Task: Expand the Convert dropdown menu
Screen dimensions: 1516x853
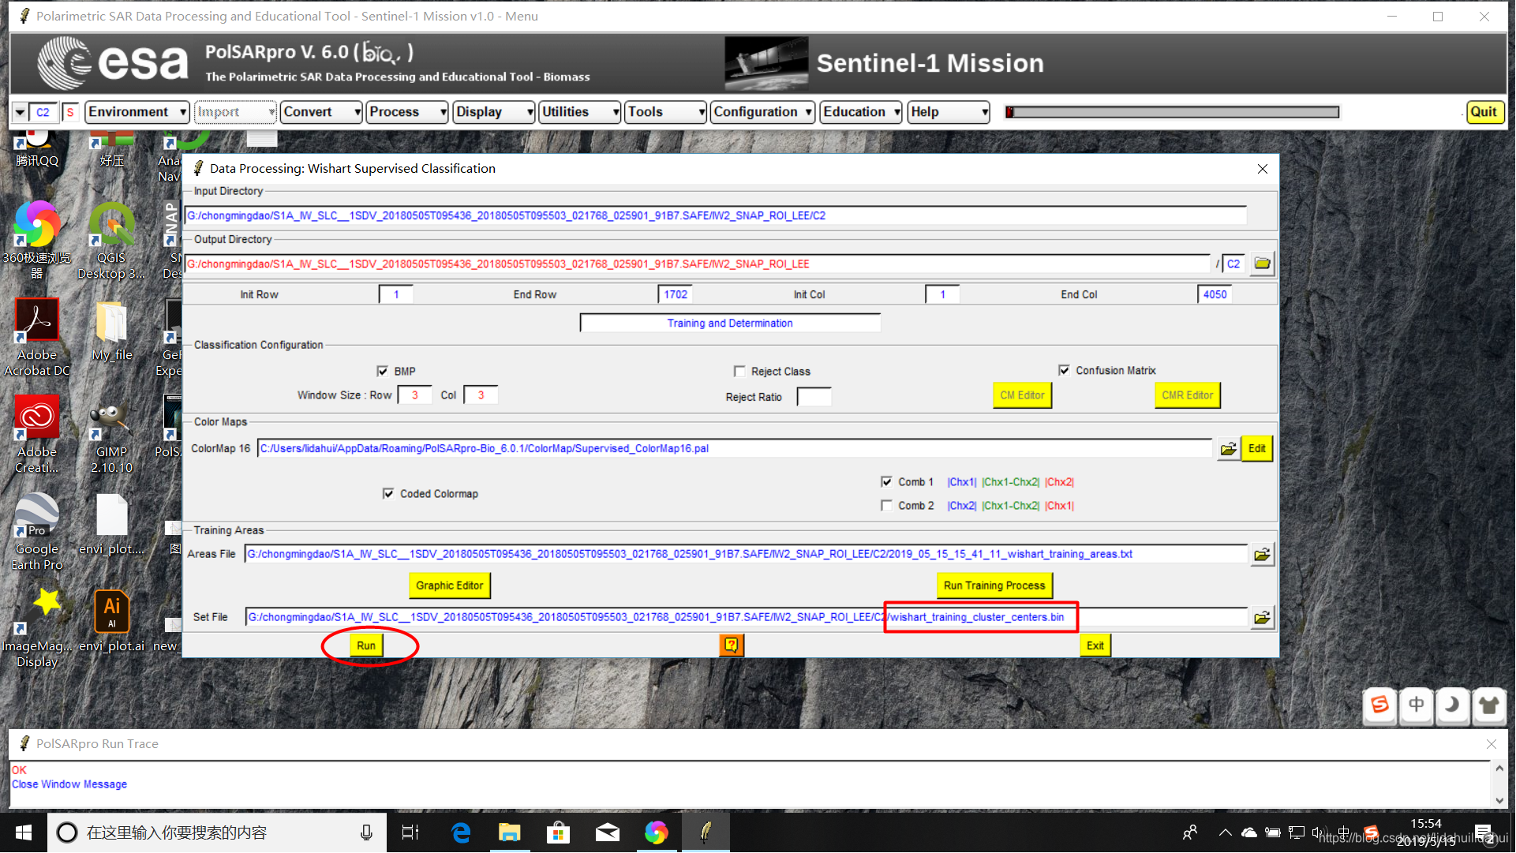Action: [321, 112]
